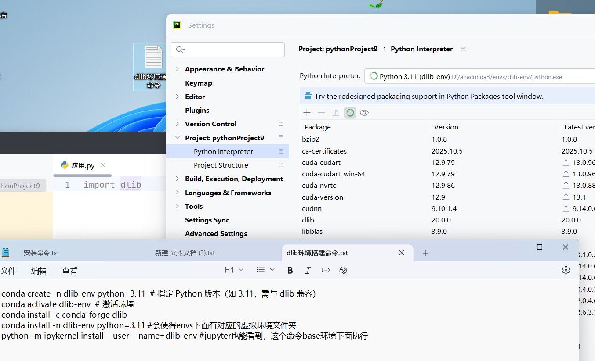The width and height of the screenshot is (595, 361).
Task: Click the Notepad bold formatting icon
Action: (x=290, y=270)
